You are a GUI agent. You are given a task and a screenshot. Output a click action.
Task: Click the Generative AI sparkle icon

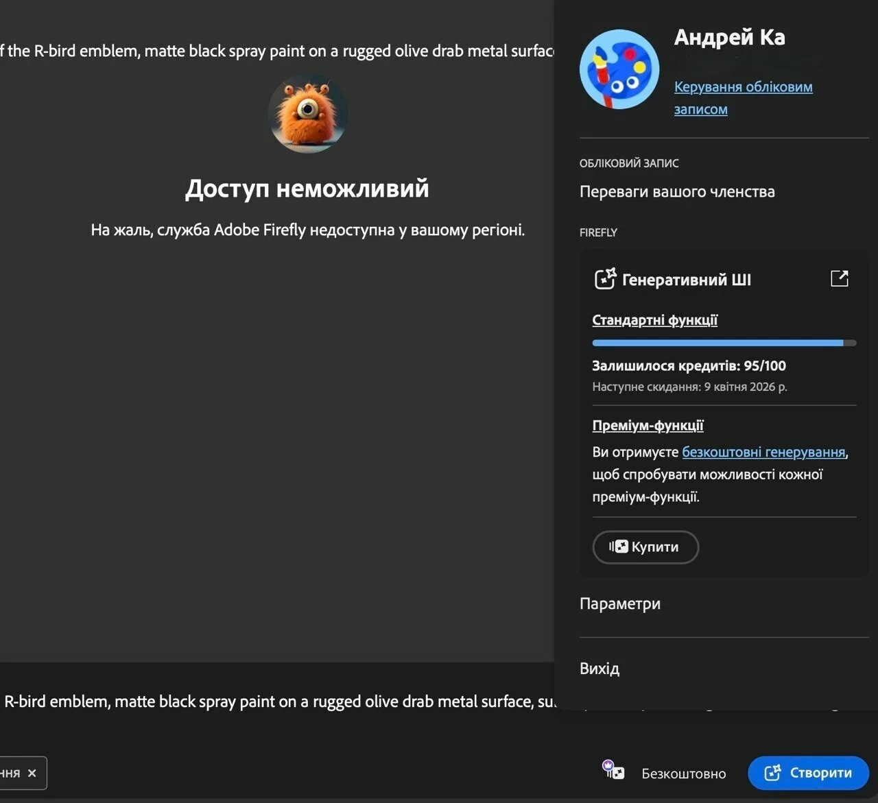[x=605, y=279]
